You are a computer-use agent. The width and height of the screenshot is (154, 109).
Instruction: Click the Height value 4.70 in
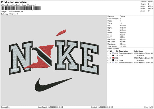(x=150, y=6)
